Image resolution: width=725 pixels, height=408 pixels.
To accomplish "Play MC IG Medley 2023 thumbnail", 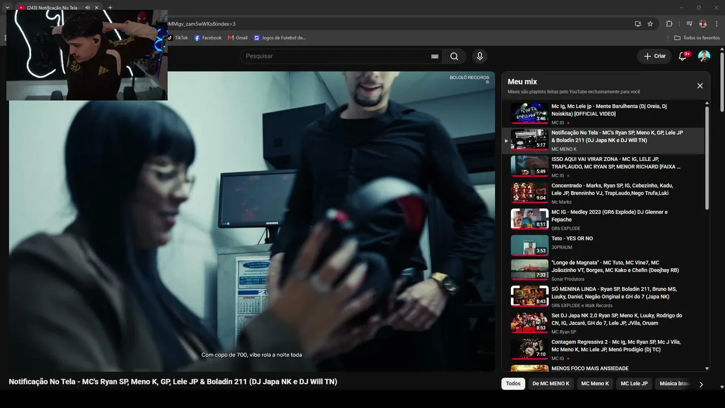I will tap(530, 219).
